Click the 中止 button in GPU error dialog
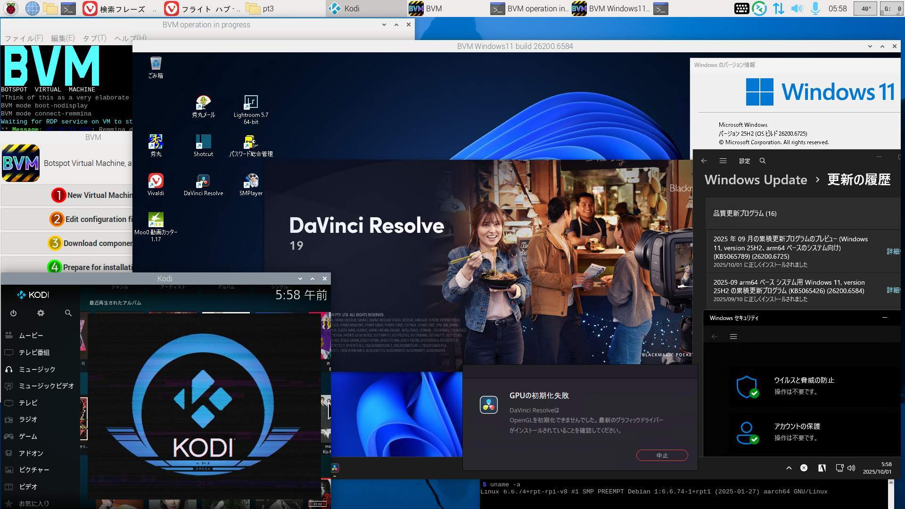Screen dimensions: 905x509 pyautogui.click(x=662, y=455)
